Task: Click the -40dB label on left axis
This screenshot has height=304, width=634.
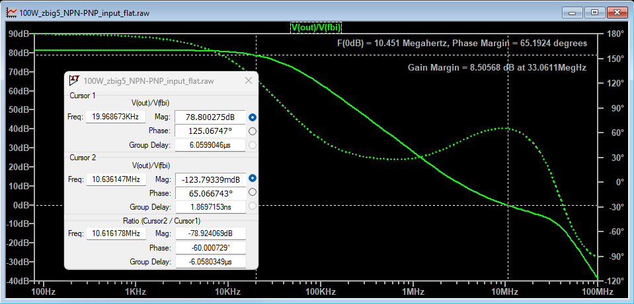Action: coord(17,281)
